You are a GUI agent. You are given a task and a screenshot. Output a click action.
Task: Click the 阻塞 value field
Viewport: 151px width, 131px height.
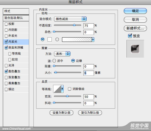[89, 66]
